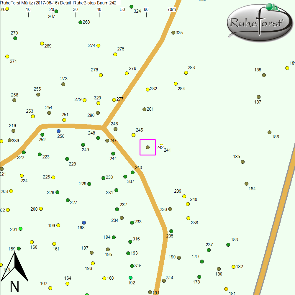Click the blue marker 198
This screenshot has width=295, height=295.
[84, 222]
